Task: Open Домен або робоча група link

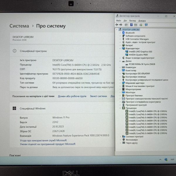Action: 72,96
